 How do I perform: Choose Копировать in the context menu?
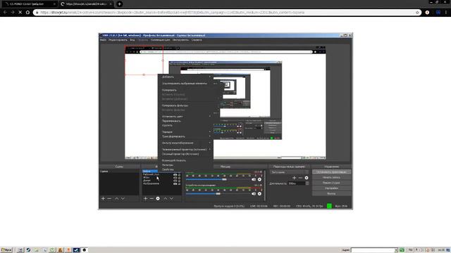pos(169,90)
